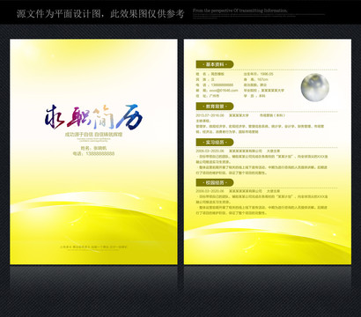The height and width of the screenshot is (317, 361).
Task: Click the 成功源于自信 slogan on cover
Action: (x=93, y=135)
